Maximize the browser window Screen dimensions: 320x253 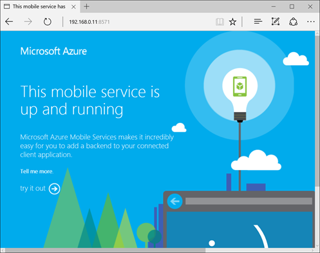292,6
